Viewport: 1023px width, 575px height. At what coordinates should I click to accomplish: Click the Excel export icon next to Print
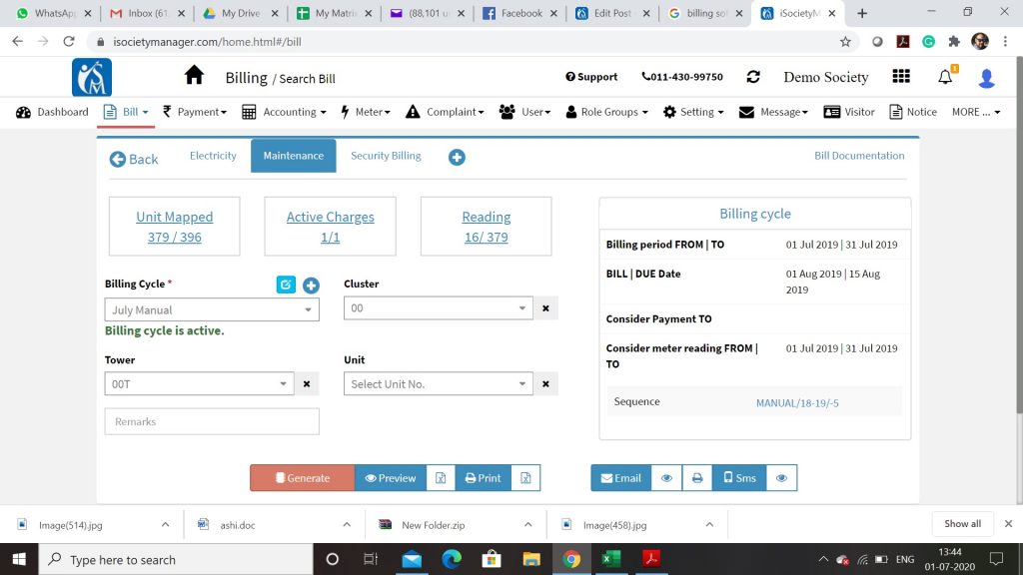coord(524,477)
